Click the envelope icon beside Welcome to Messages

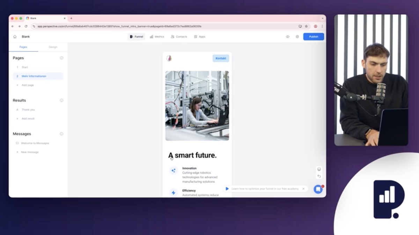(17, 143)
